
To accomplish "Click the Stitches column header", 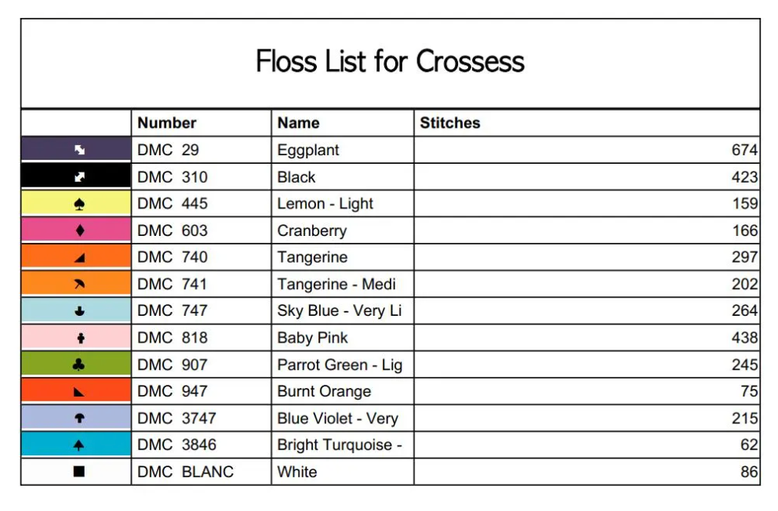I will [x=450, y=123].
